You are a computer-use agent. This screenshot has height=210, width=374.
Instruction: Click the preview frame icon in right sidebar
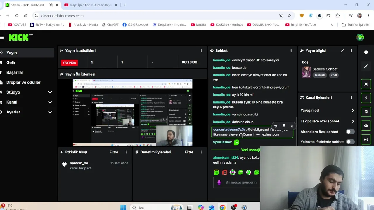(366, 84)
